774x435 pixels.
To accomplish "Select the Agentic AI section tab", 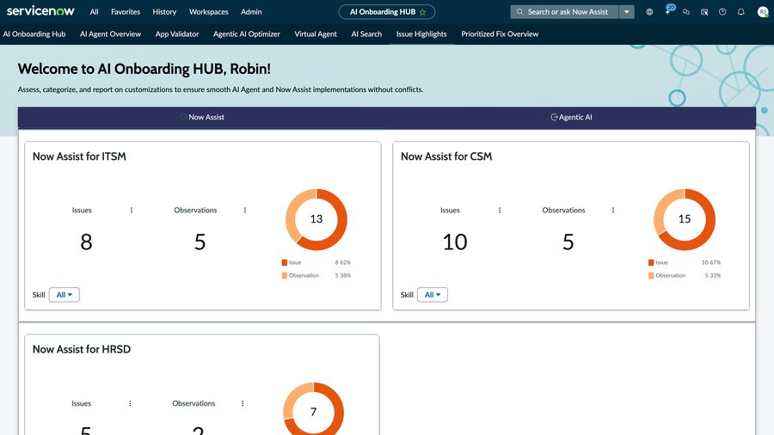I will click(x=571, y=118).
